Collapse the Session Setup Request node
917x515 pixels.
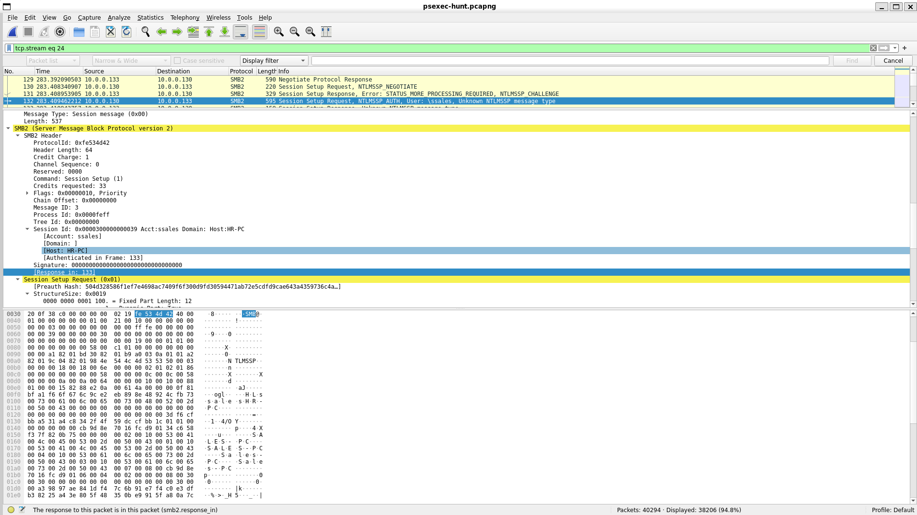click(x=18, y=280)
